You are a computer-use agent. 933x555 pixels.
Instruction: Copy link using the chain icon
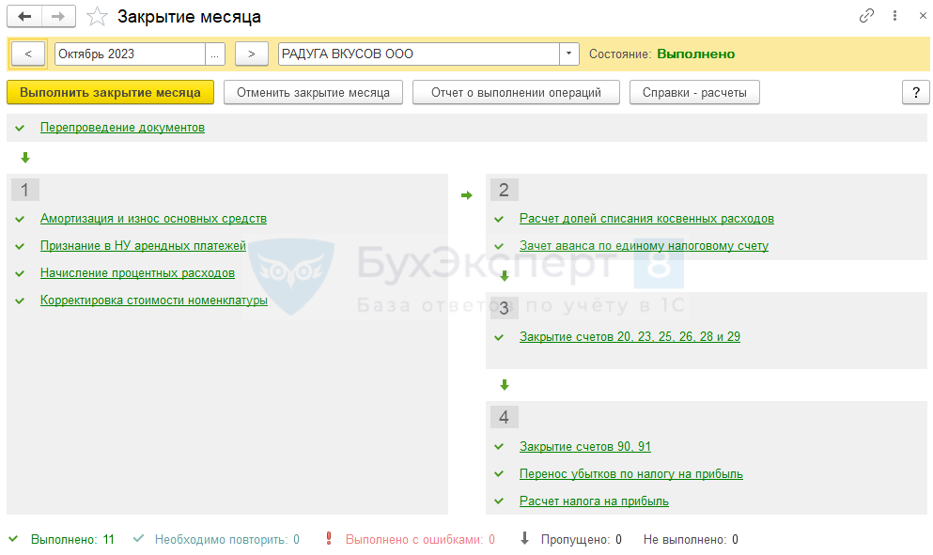[x=866, y=17]
